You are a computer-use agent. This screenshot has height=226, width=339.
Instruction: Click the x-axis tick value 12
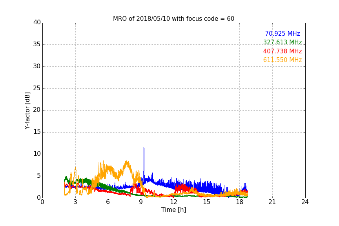click(173, 202)
